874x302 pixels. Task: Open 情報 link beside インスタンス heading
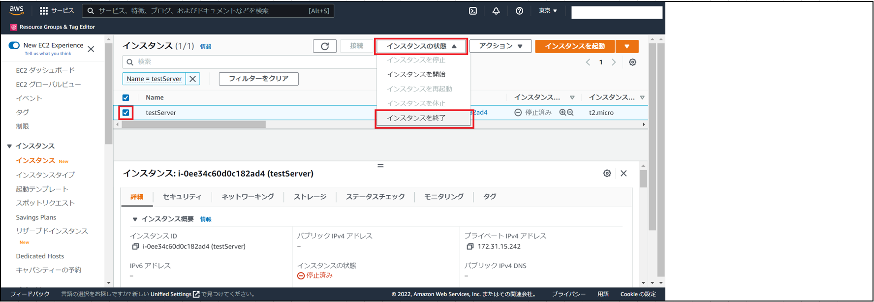tap(206, 47)
